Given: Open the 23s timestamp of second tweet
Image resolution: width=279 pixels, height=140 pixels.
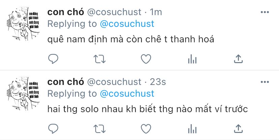Looking at the screenshot, I should pos(158,82).
